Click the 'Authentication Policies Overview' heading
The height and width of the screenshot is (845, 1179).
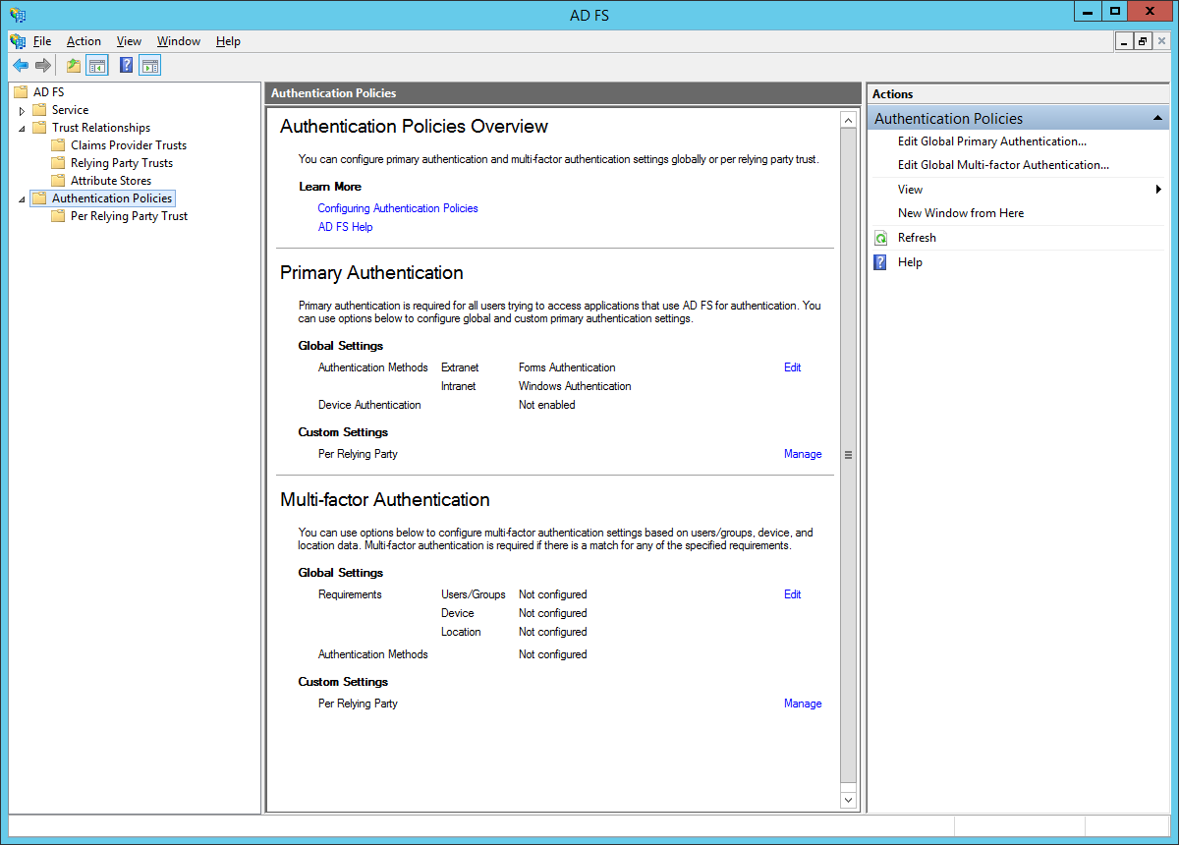(x=414, y=127)
